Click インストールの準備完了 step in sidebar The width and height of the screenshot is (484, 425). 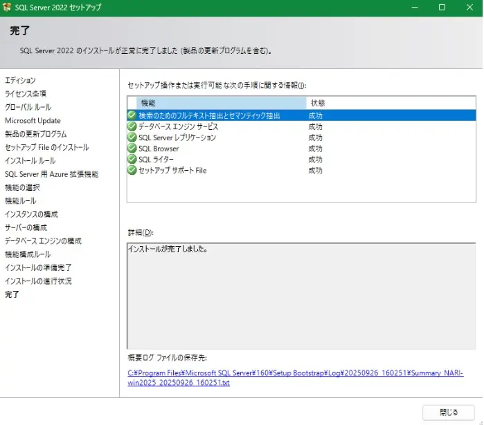click(38, 267)
